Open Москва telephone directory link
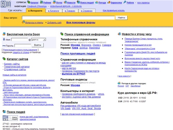 75,45
